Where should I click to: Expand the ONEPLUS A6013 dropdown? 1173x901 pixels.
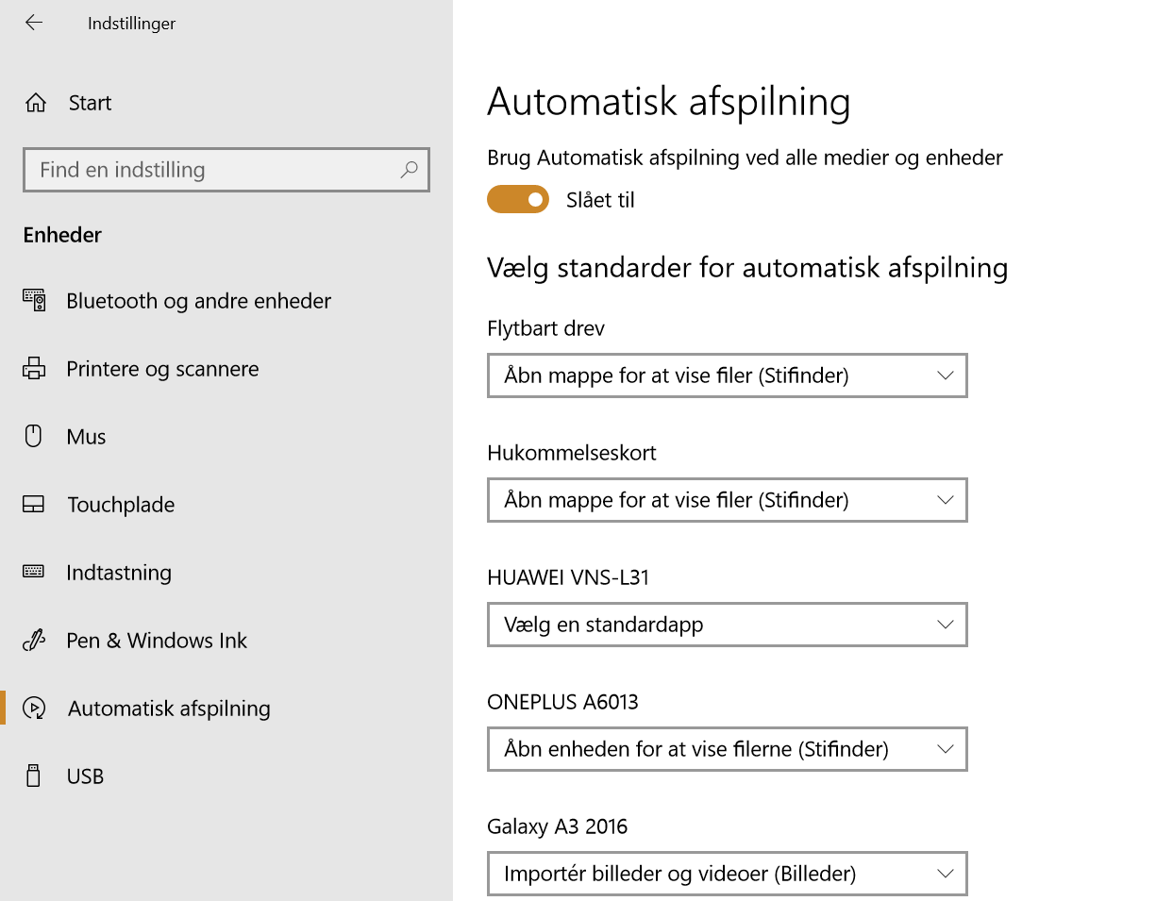pos(727,749)
